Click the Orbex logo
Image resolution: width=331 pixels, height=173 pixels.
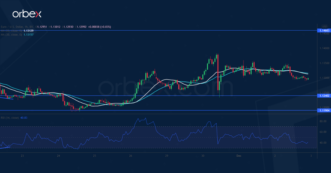tap(28, 12)
